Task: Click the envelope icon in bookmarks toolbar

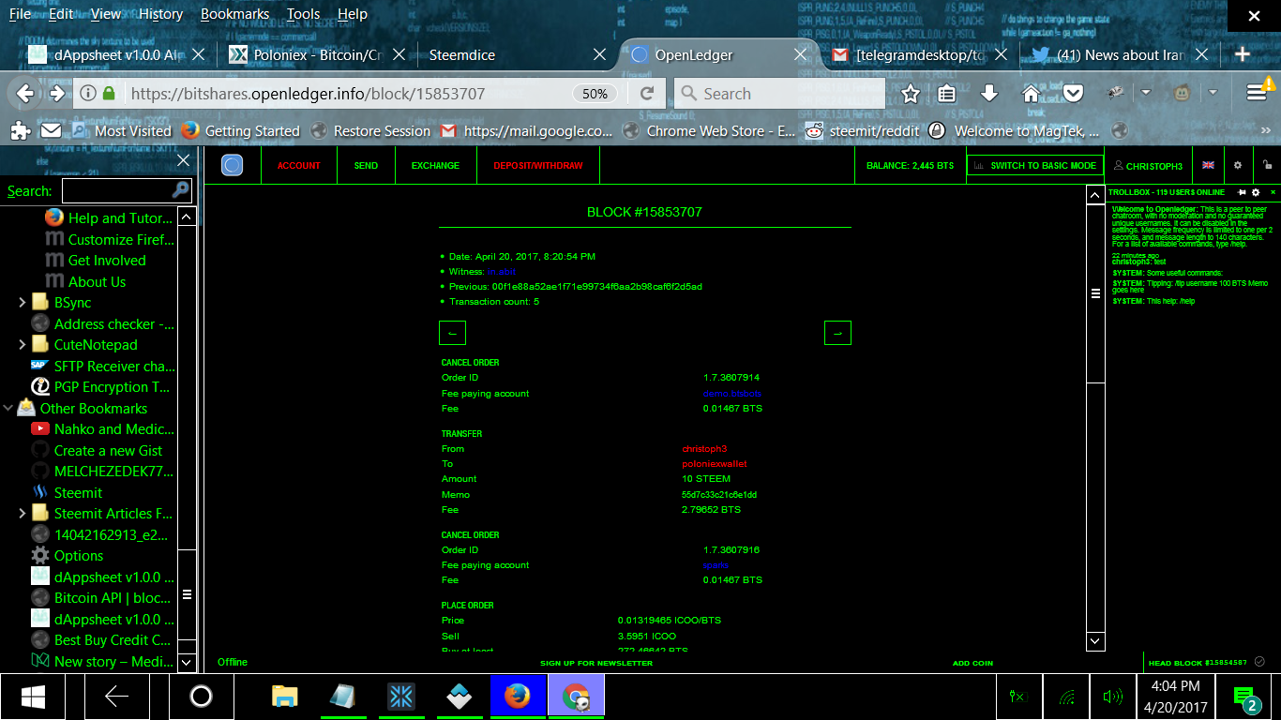Action: coord(51,130)
